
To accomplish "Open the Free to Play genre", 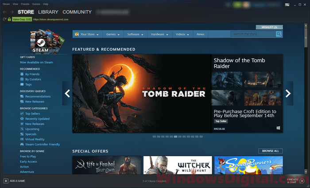I will [28, 156].
